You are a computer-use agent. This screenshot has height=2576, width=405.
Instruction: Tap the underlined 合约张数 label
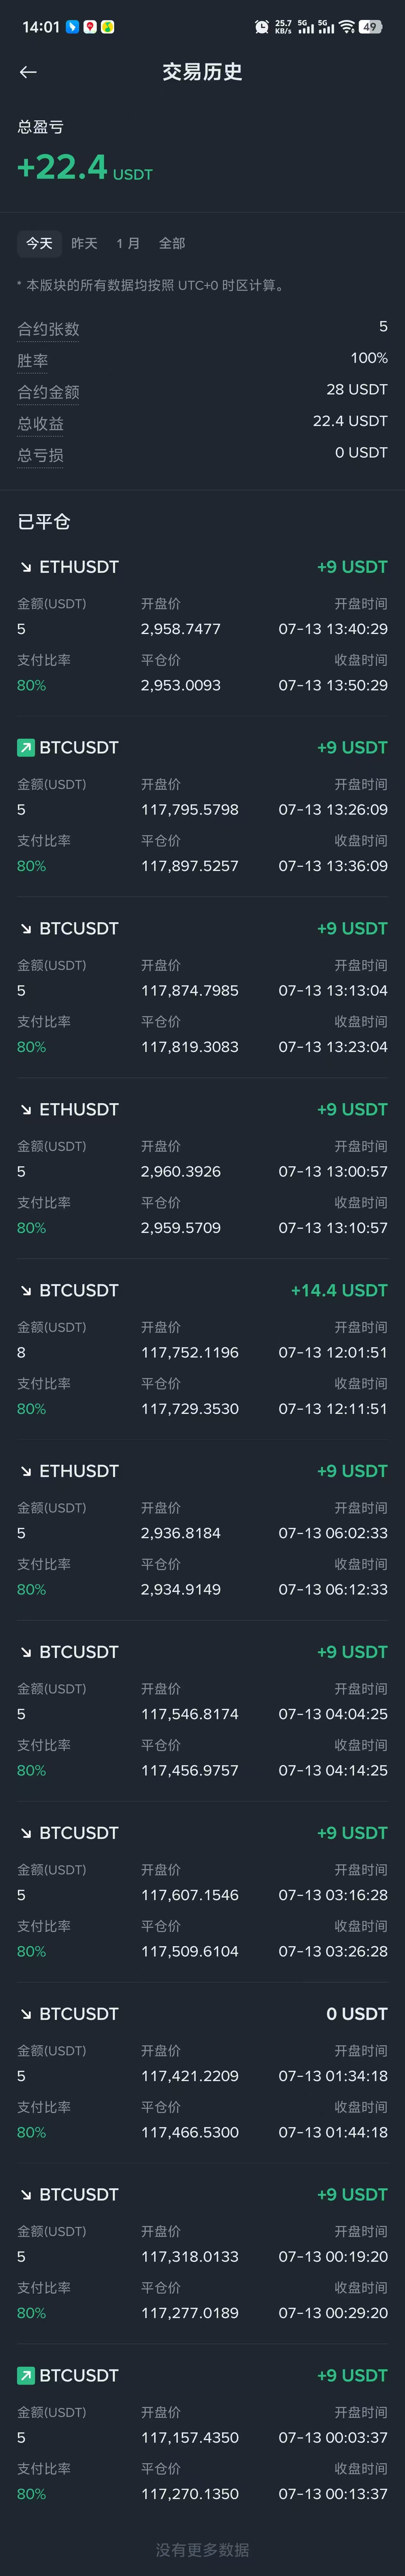tap(48, 329)
